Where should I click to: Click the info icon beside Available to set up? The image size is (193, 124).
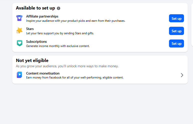[x=58, y=8]
